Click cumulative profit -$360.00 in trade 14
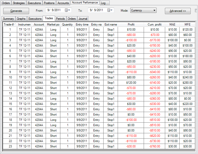The width and height of the screenshot is (198, 154). tap(154, 99)
